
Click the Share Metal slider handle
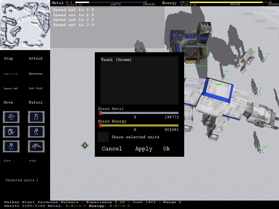click(x=100, y=113)
